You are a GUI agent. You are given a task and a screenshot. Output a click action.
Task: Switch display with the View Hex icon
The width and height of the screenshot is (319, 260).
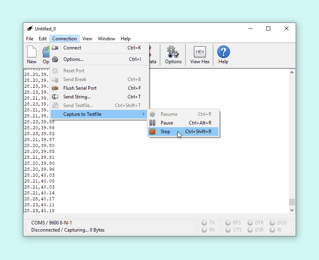coord(199,52)
